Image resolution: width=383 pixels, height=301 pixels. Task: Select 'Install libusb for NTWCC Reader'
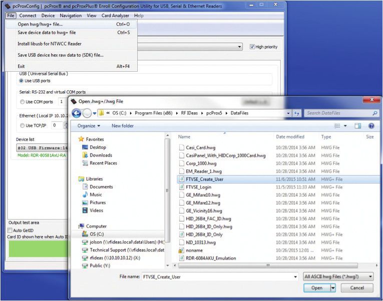71,44
